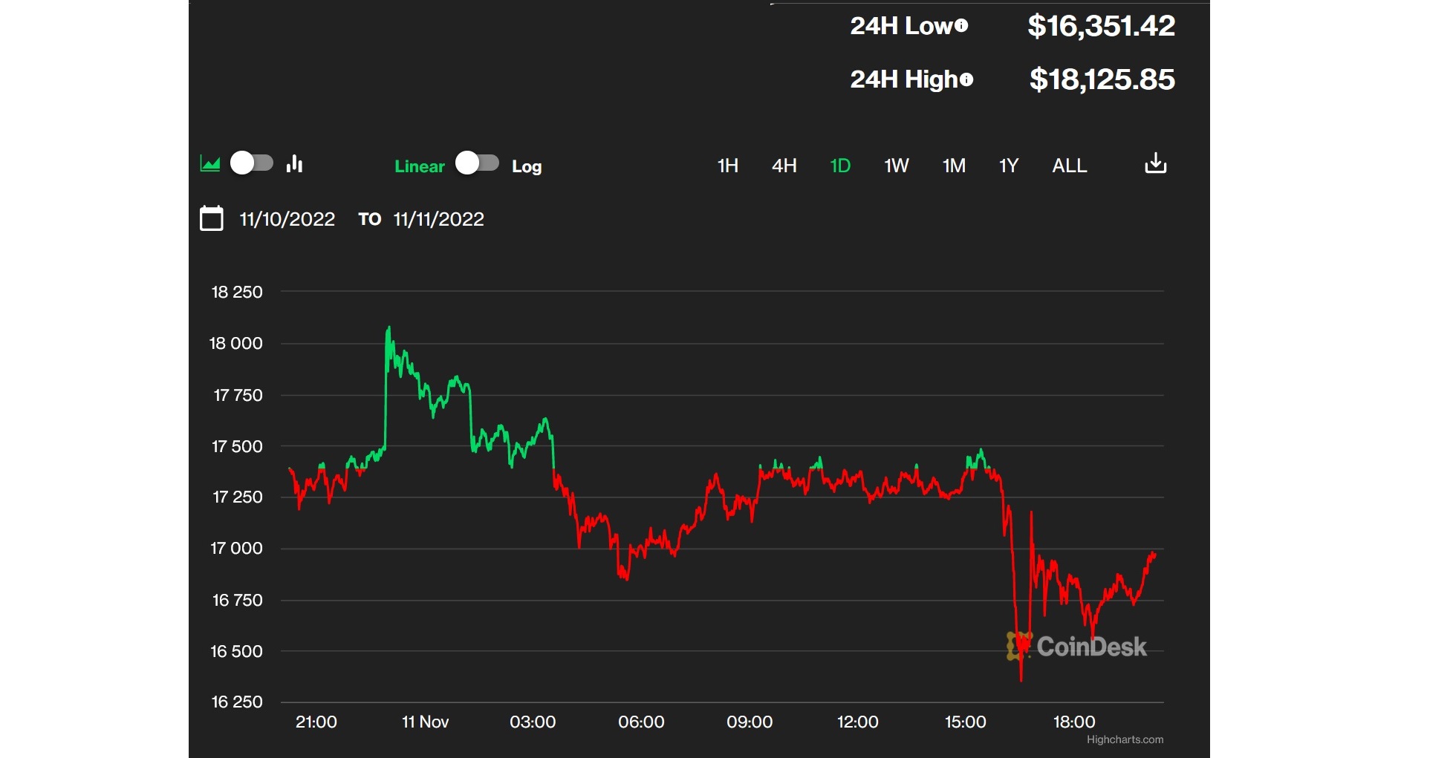Select the 1D time range
The height and width of the screenshot is (758, 1453).
[x=840, y=166]
